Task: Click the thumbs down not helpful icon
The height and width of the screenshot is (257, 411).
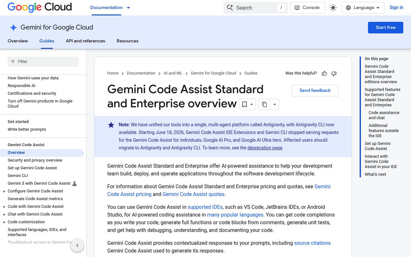Action: 334,74
